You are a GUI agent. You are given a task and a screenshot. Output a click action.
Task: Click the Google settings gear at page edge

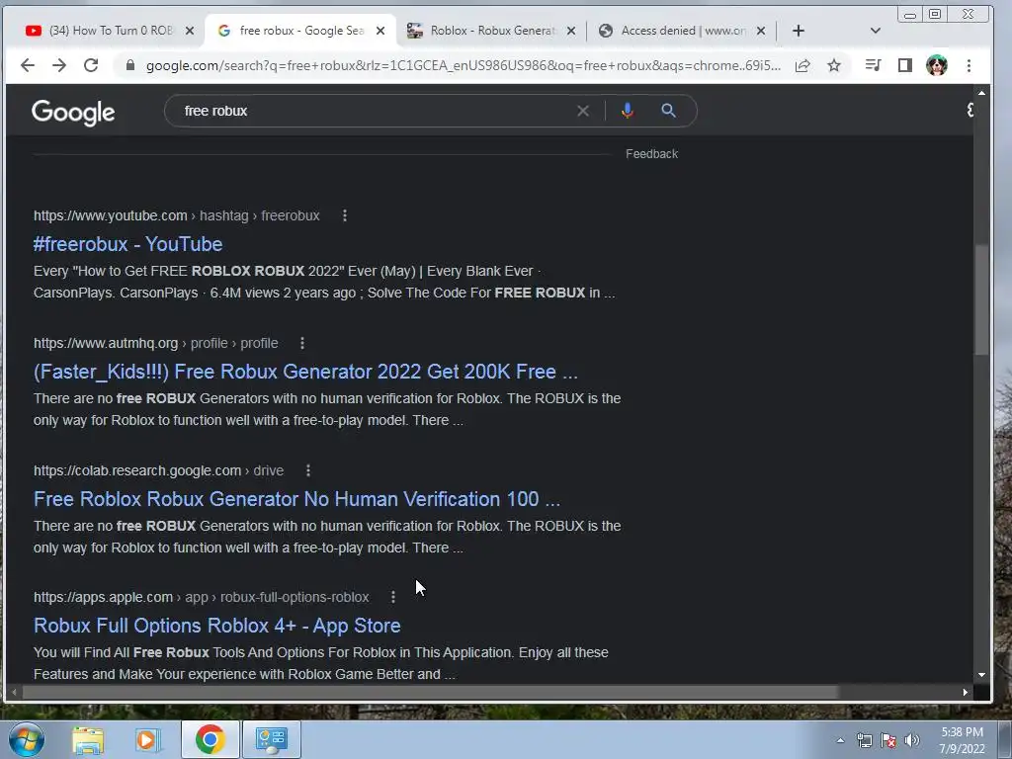970,110
